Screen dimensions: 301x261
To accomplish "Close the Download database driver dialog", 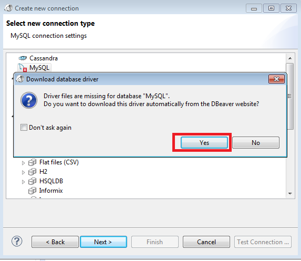I will click(x=276, y=79).
